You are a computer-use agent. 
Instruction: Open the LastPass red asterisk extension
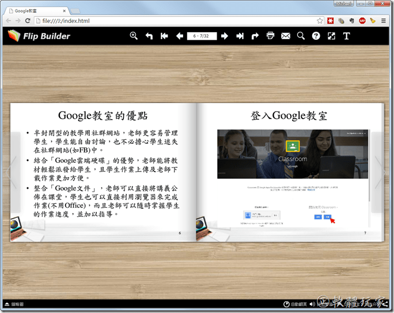331,21
